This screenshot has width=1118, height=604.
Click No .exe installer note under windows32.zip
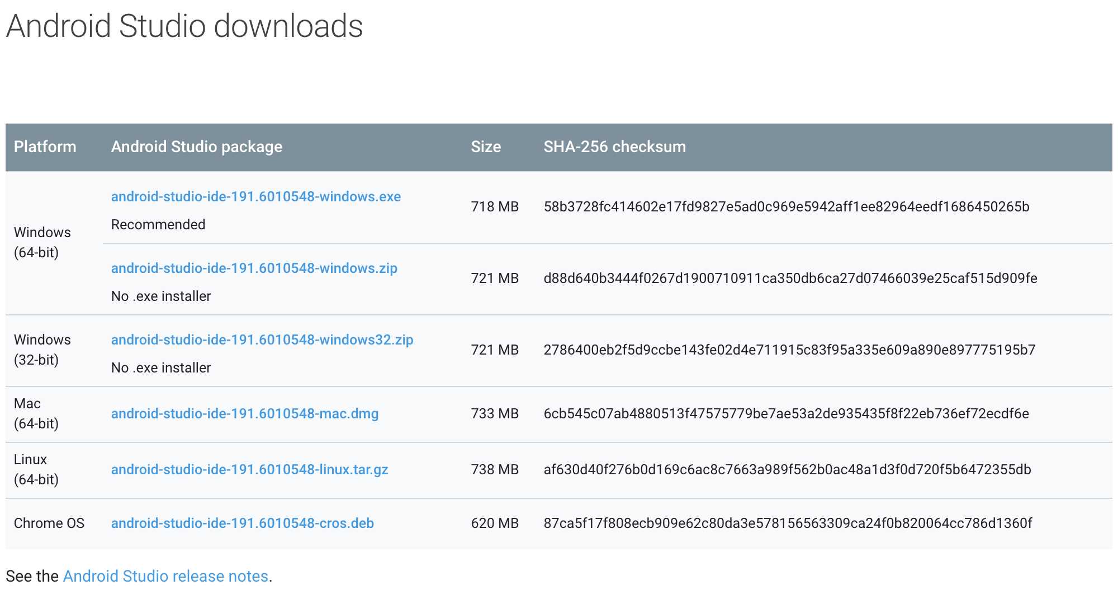pyautogui.click(x=161, y=368)
